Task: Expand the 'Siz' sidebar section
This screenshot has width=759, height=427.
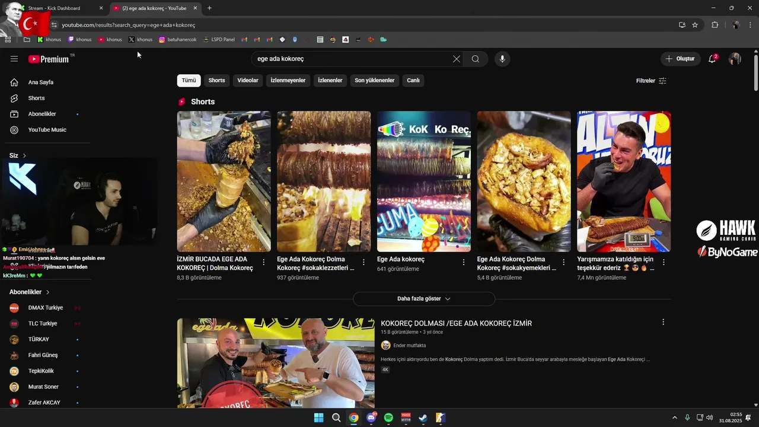Action: pyautogui.click(x=18, y=155)
